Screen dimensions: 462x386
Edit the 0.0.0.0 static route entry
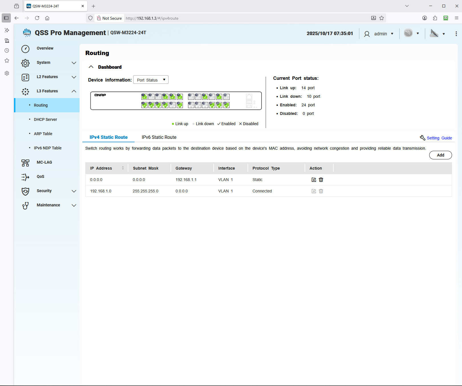(314, 180)
